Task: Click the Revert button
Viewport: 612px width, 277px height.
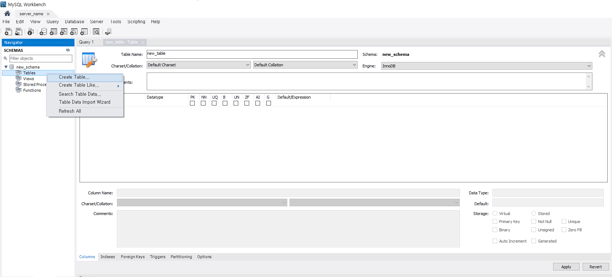Action: (x=596, y=267)
